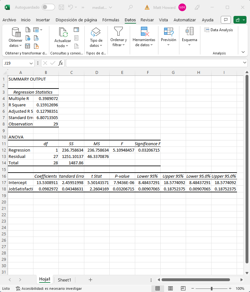The image size is (250, 292).
Task: Click Actualizar todo refresh icon
Action: (63, 33)
